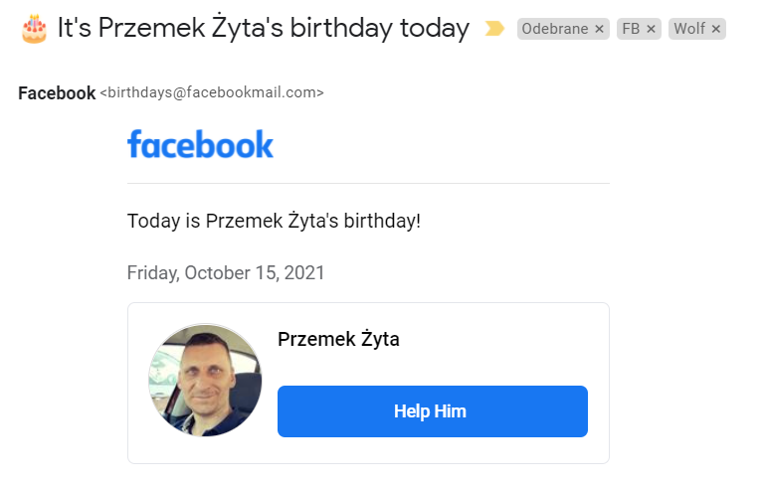Remove the FB label with its X
This screenshot has height=486, width=765.
click(652, 30)
